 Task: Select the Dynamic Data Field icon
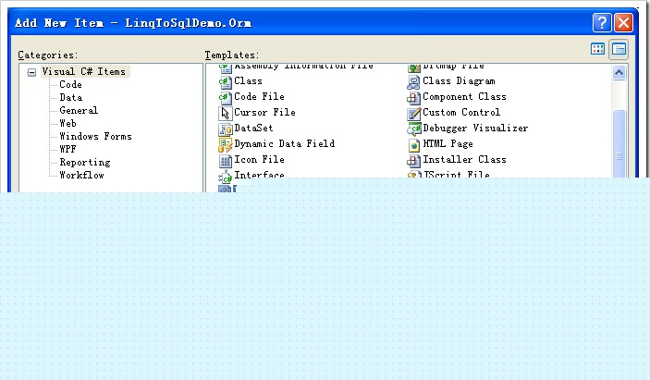coord(225,144)
